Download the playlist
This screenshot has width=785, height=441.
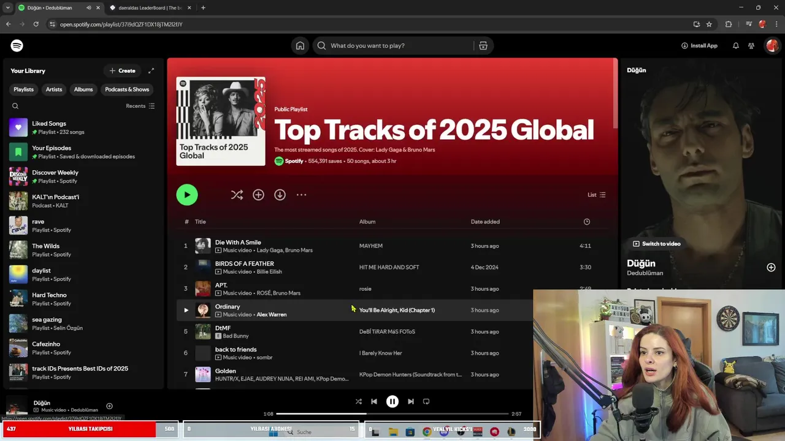[x=280, y=195]
